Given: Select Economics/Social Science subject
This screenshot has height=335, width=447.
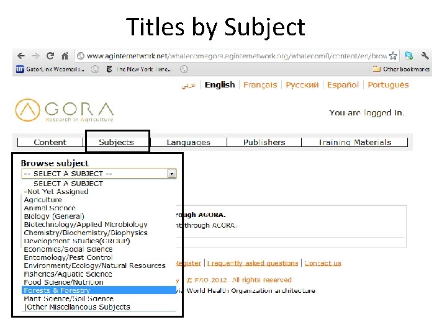Looking at the screenshot, I should (99, 249).
